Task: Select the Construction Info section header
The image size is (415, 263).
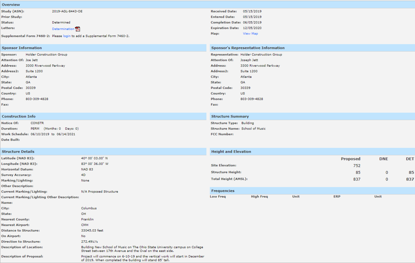Action: (103, 117)
